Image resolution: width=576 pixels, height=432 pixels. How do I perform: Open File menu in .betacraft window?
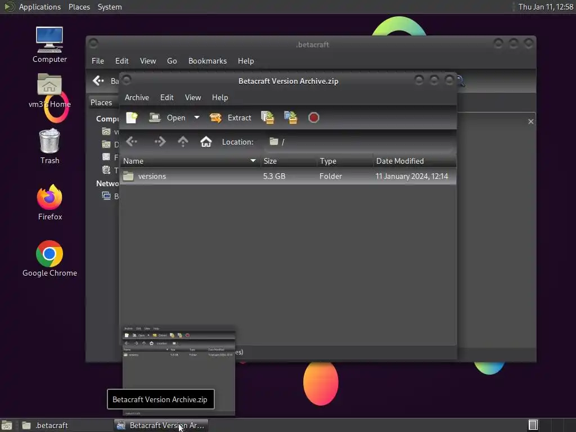pos(98,61)
